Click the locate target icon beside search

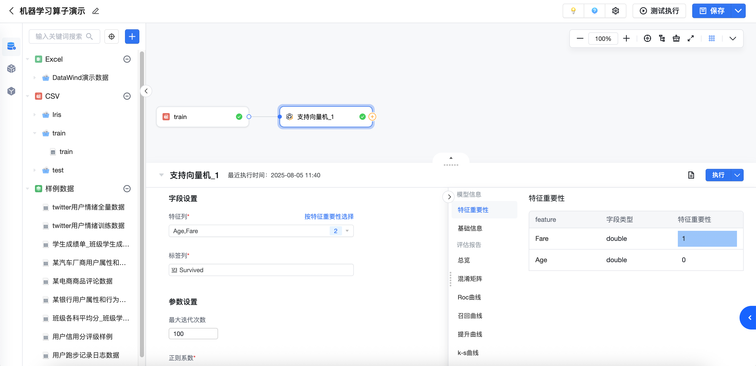(112, 36)
